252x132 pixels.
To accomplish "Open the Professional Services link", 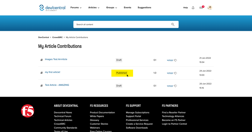I will 137,120.
